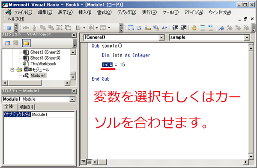Screen dimensions: 257x168
Task: Close the project explorer panel
Action: tap(74, 35)
